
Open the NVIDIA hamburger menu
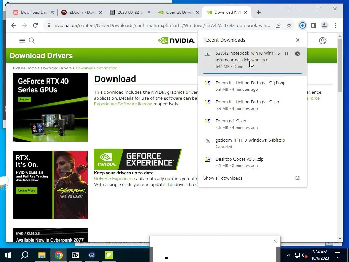click(x=22, y=41)
